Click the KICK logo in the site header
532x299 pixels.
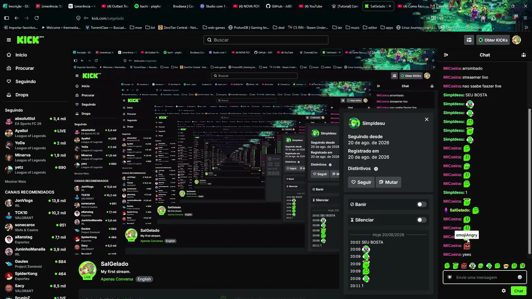(30, 40)
